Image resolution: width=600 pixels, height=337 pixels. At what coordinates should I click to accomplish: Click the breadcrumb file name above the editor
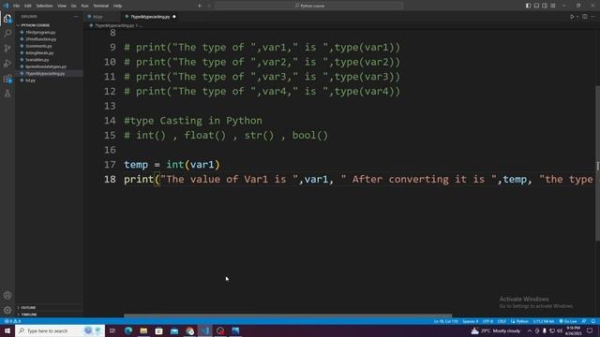point(114,25)
